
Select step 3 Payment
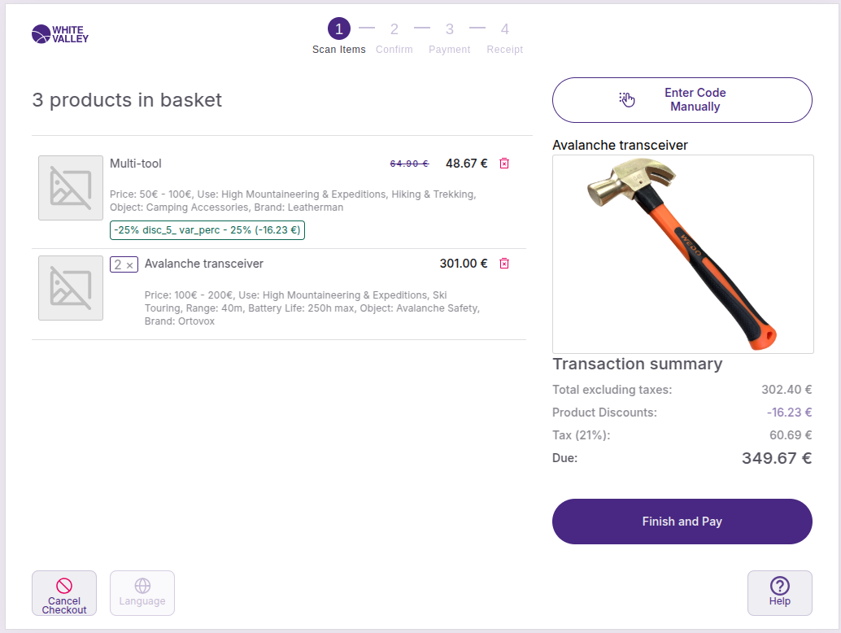click(450, 29)
